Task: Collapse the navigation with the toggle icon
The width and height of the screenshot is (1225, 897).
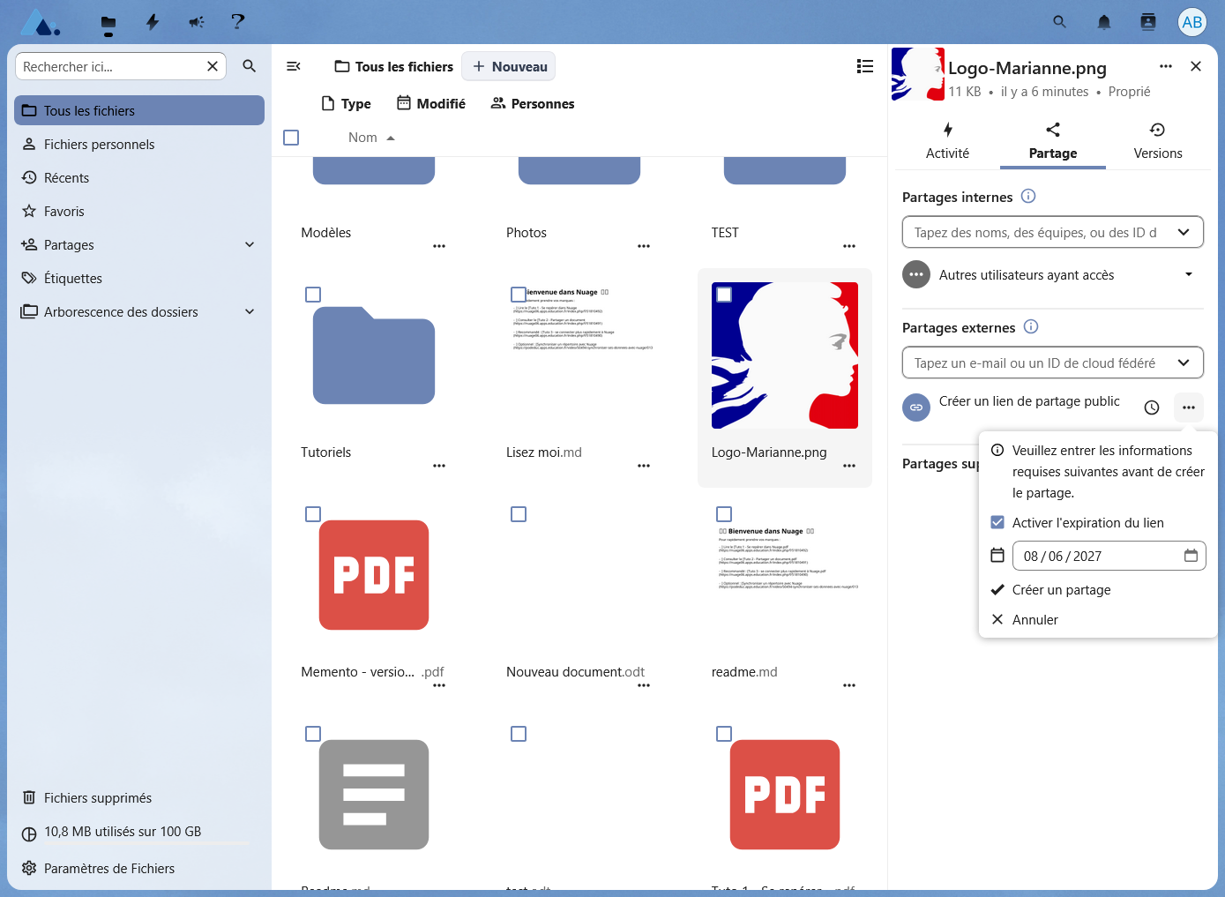Action: (294, 66)
